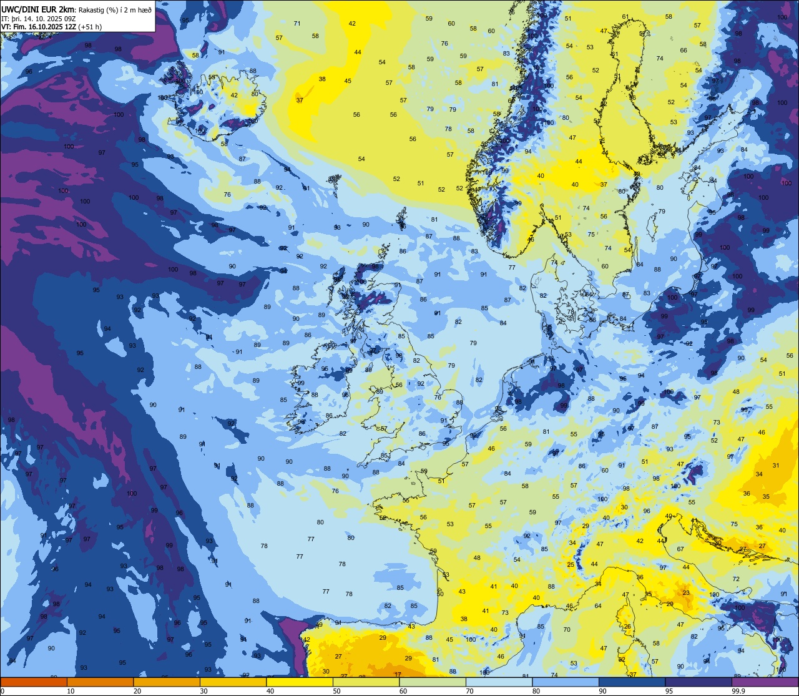Click the pale blue 70–80 legend swatch

click(499, 682)
